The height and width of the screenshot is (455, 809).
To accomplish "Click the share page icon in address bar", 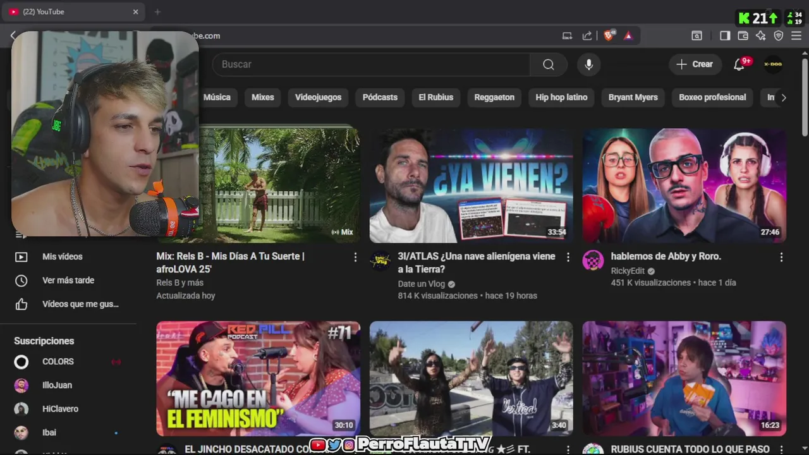I will [x=587, y=36].
